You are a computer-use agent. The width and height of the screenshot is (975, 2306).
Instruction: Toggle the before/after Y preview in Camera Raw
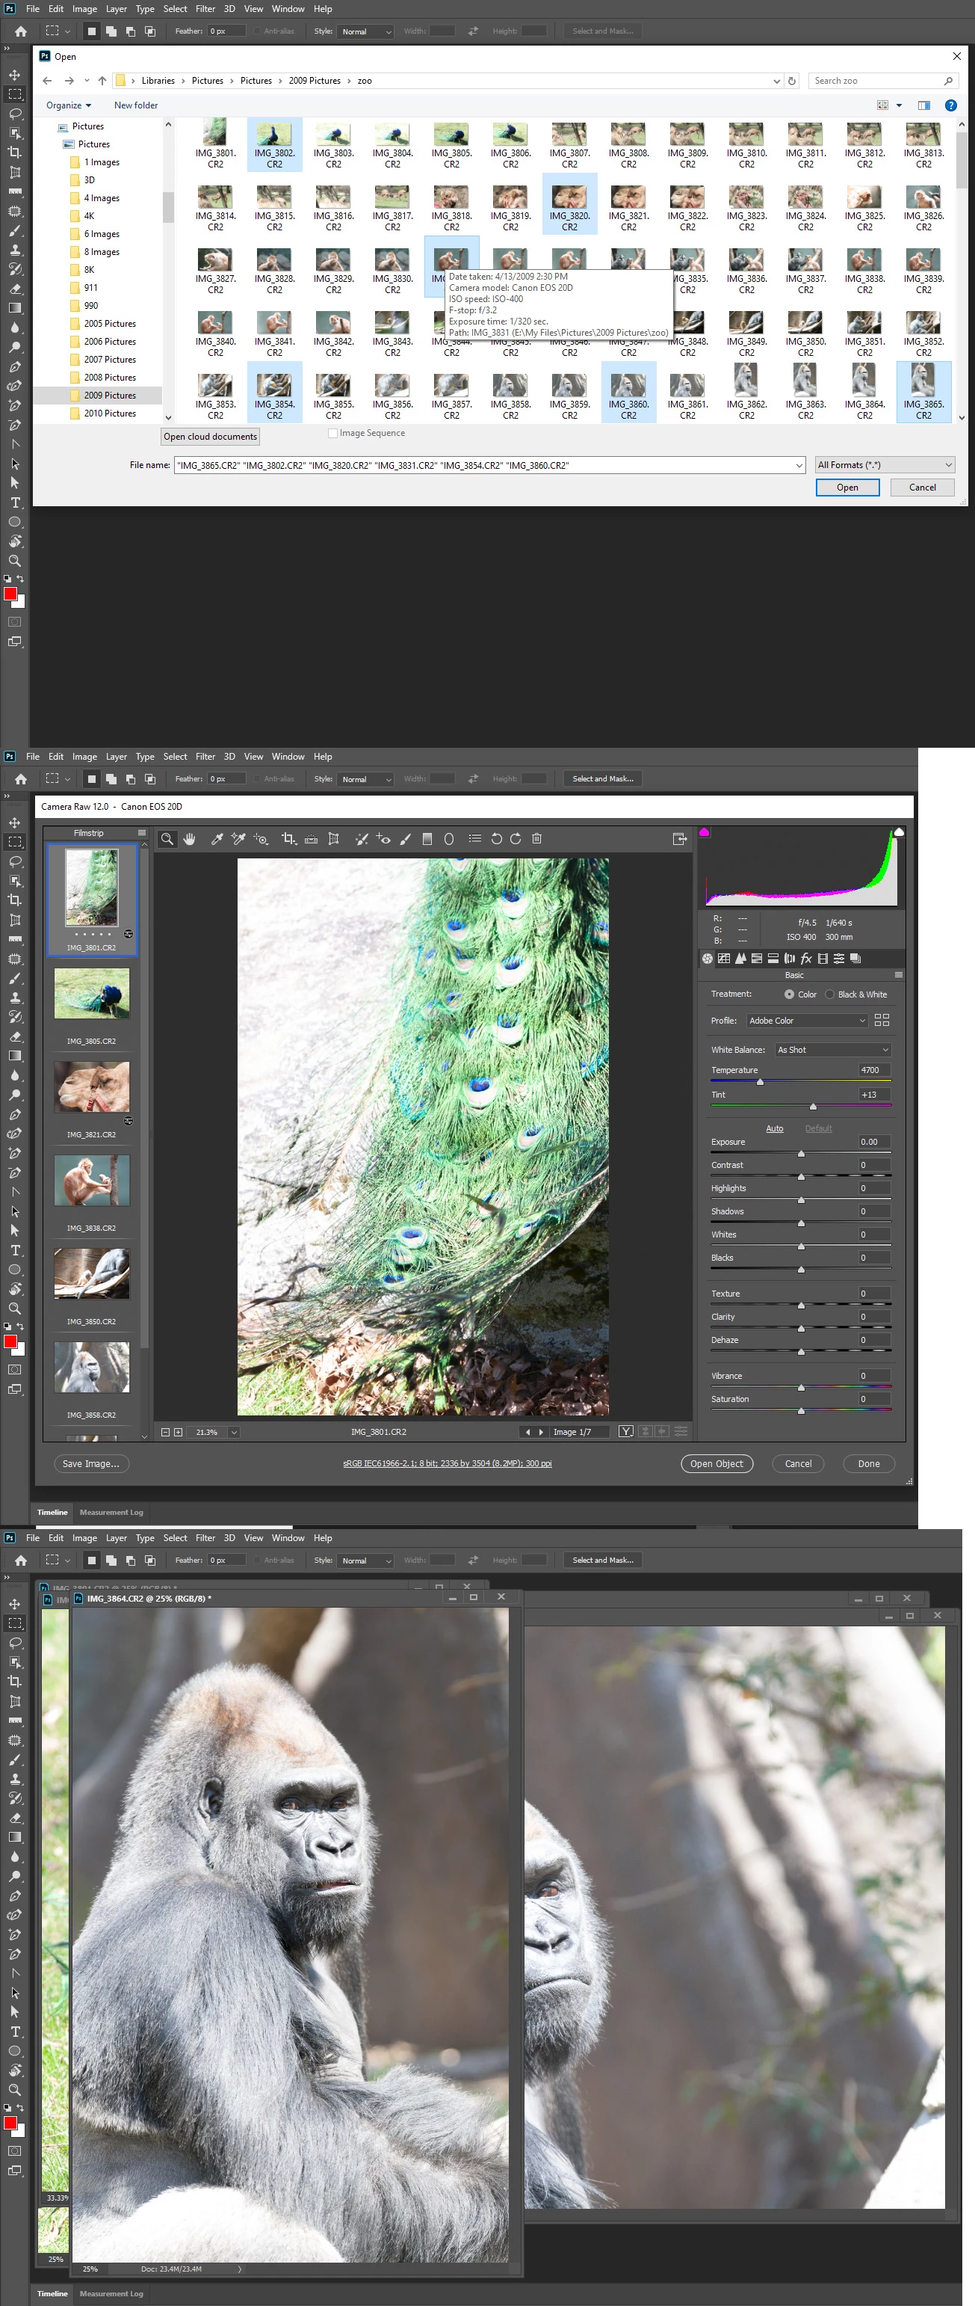click(626, 1431)
